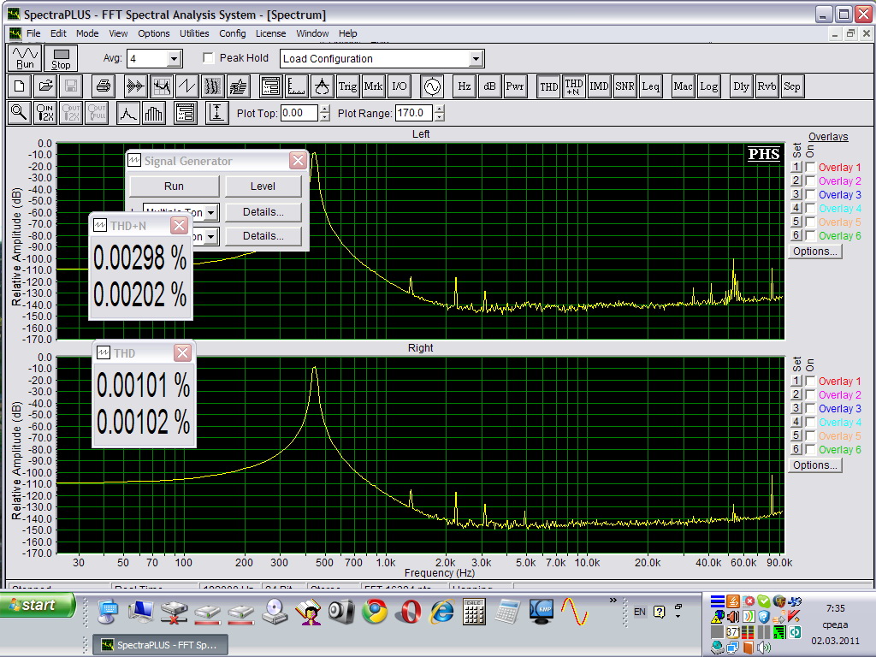Open the Scaling axis icon
The height and width of the screenshot is (657, 876).
[x=296, y=86]
